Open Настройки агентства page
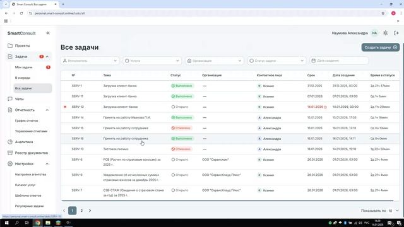 click(x=30, y=174)
